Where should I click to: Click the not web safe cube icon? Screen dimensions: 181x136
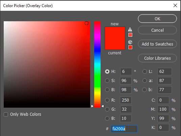click(x=130, y=42)
